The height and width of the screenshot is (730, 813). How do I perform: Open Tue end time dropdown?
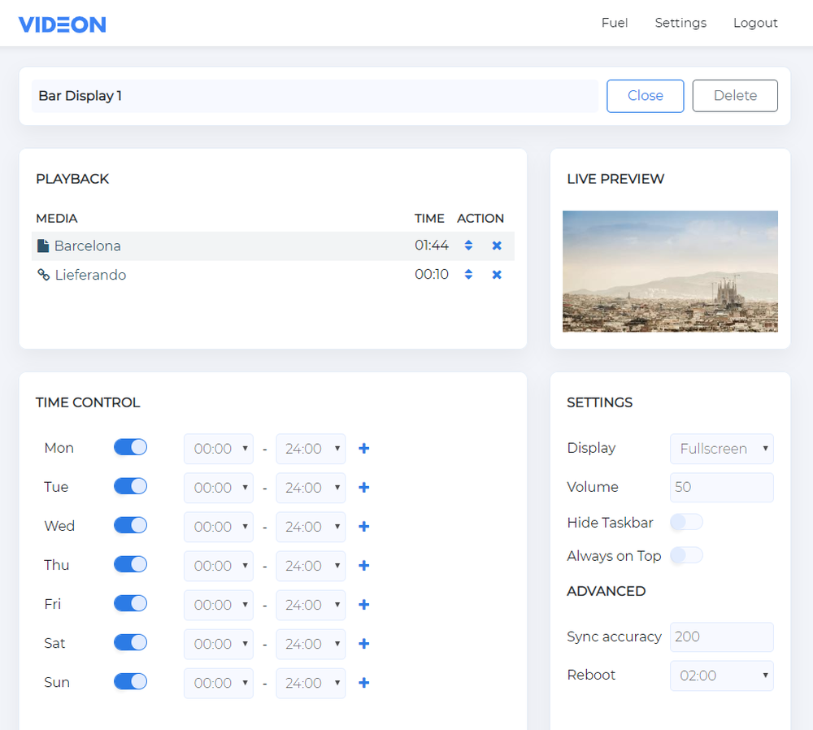pos(311,488)
